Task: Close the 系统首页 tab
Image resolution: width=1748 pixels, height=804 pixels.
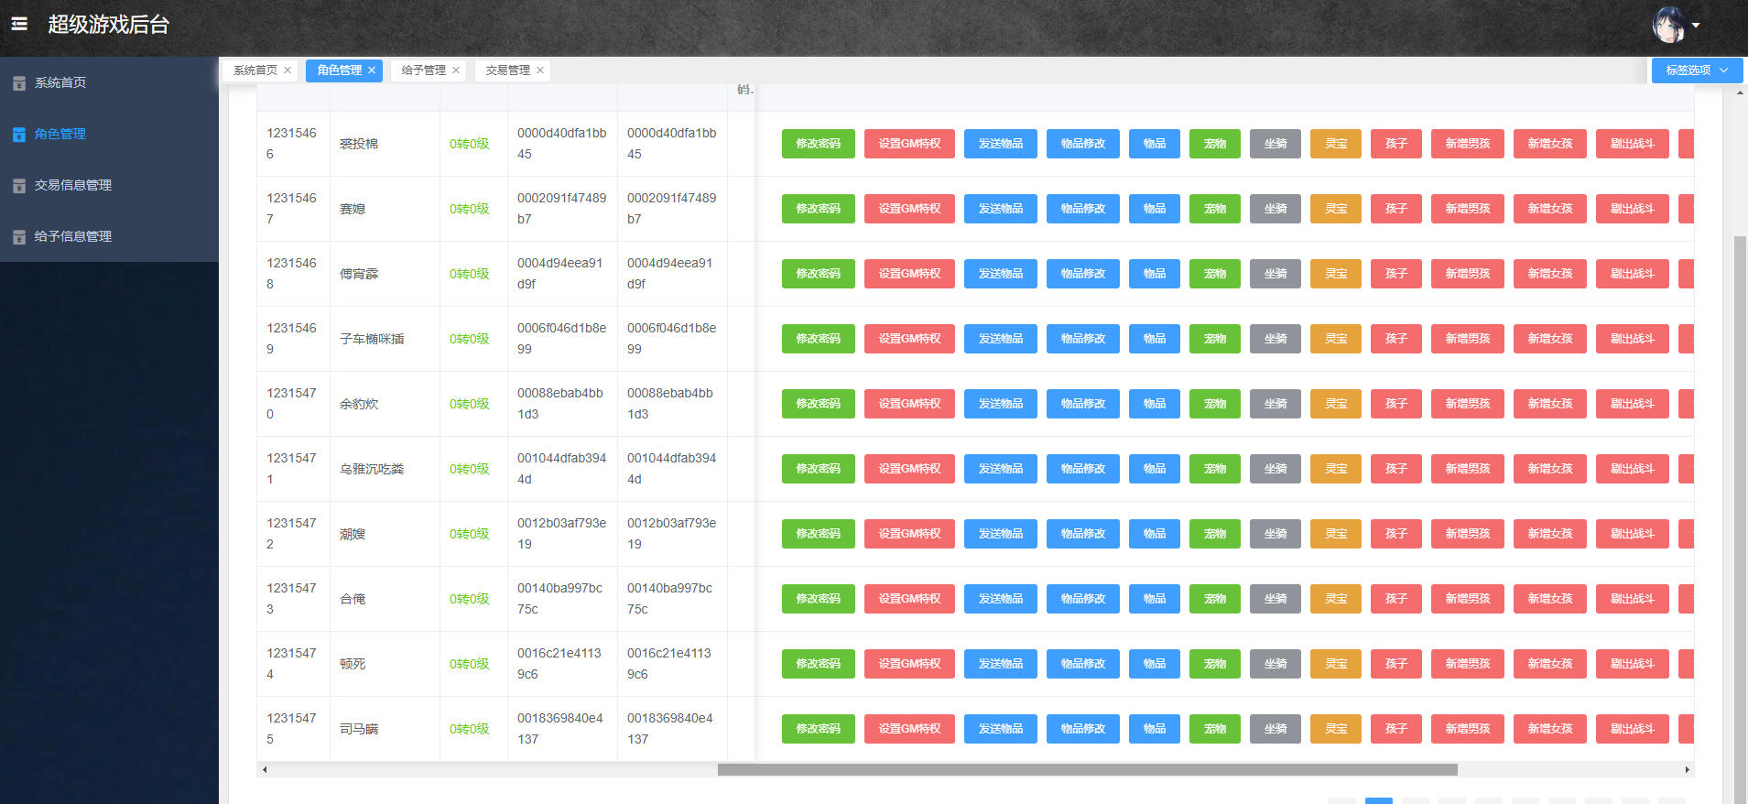Action: tap(288, 71)
